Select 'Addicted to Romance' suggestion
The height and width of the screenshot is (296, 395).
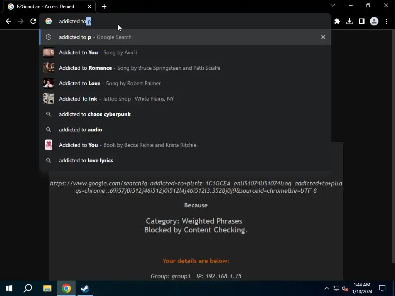click(x=185, y=68)
